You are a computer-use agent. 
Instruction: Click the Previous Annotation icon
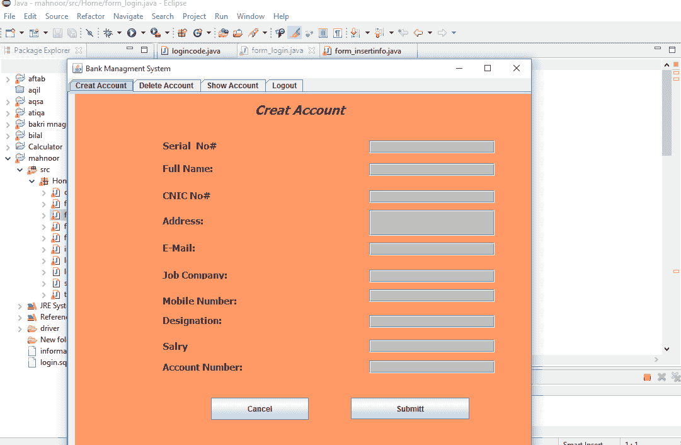(379, 33)
